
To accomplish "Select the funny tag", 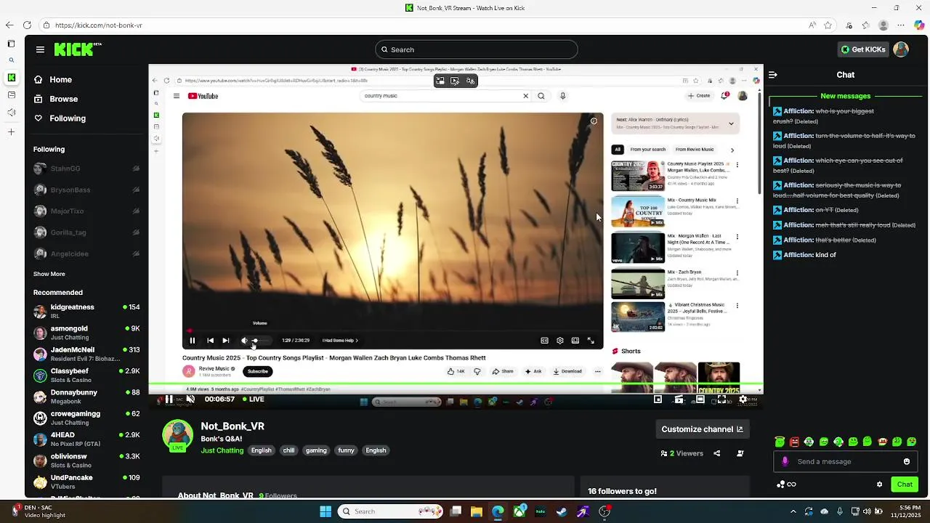I will [346, 450].
